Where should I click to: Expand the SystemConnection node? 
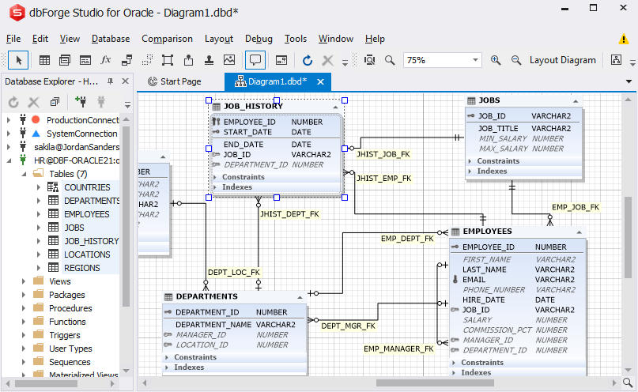coord(9,134)
